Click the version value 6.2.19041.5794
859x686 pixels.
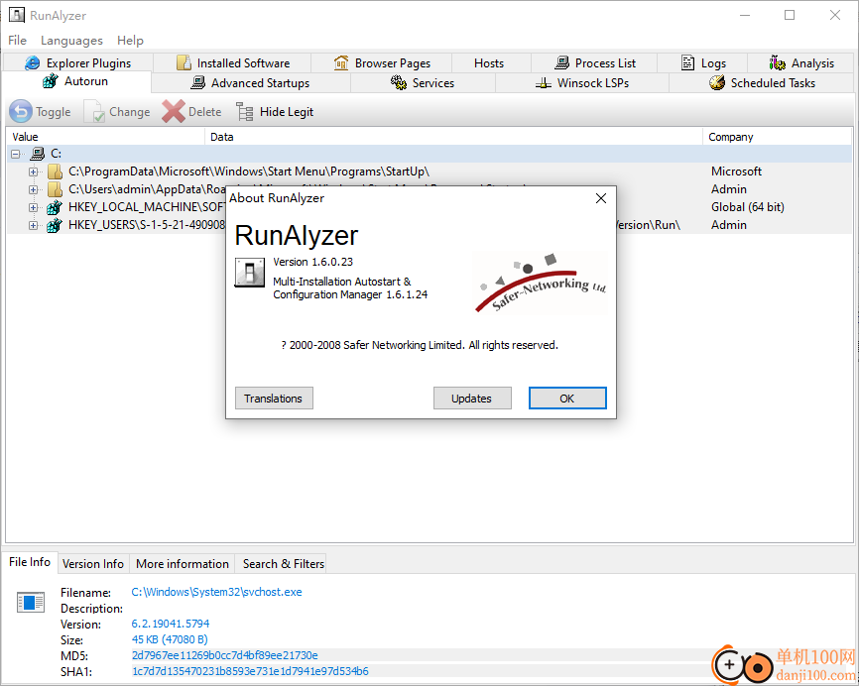(171, 624)
